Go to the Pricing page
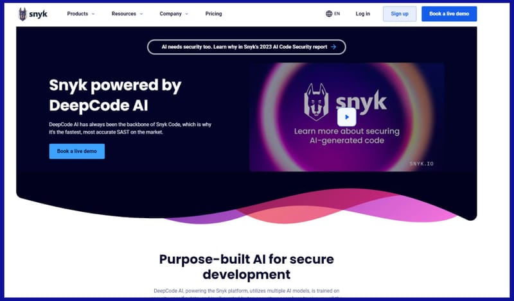This screenshot has height=301, width=514. 214,13
